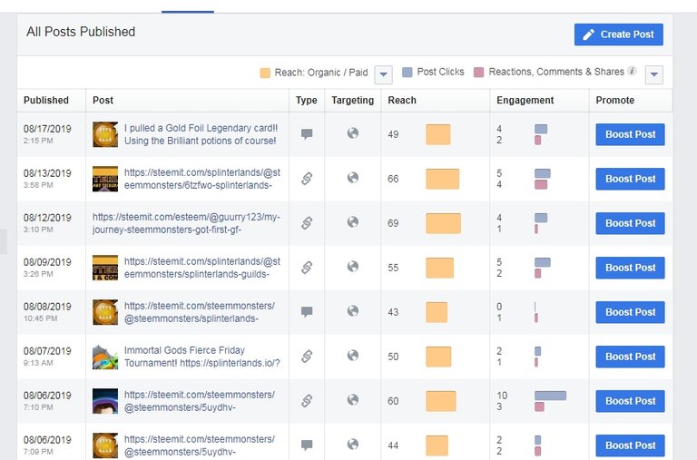Screen dimensions: 697x460
Task: Sort by the Published column header
Action: point(46,100)
